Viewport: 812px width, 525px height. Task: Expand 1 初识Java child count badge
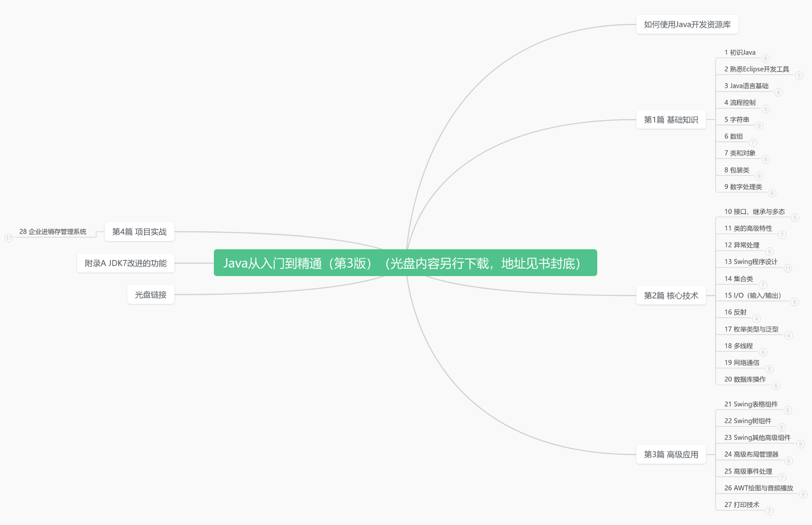[766, 59]
